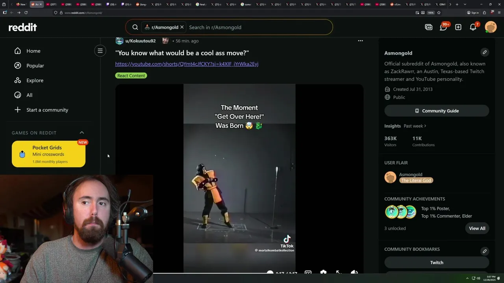Switch to the r/Live browser tab

coord(397,4)
